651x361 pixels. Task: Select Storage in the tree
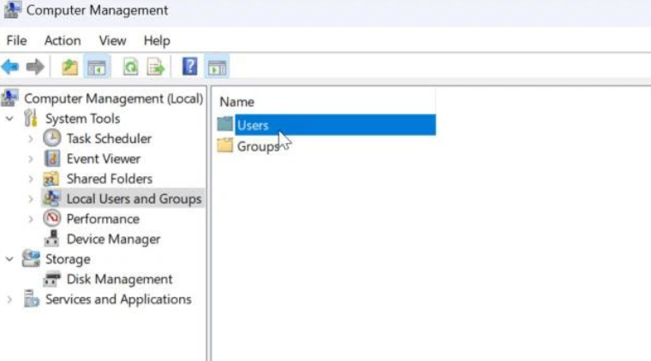(x=68, y=259)
